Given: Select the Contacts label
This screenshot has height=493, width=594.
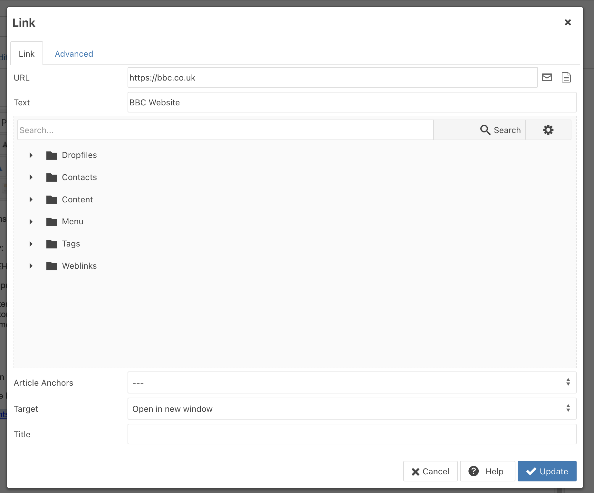Looking at the screenshot, I should point(79,177).
